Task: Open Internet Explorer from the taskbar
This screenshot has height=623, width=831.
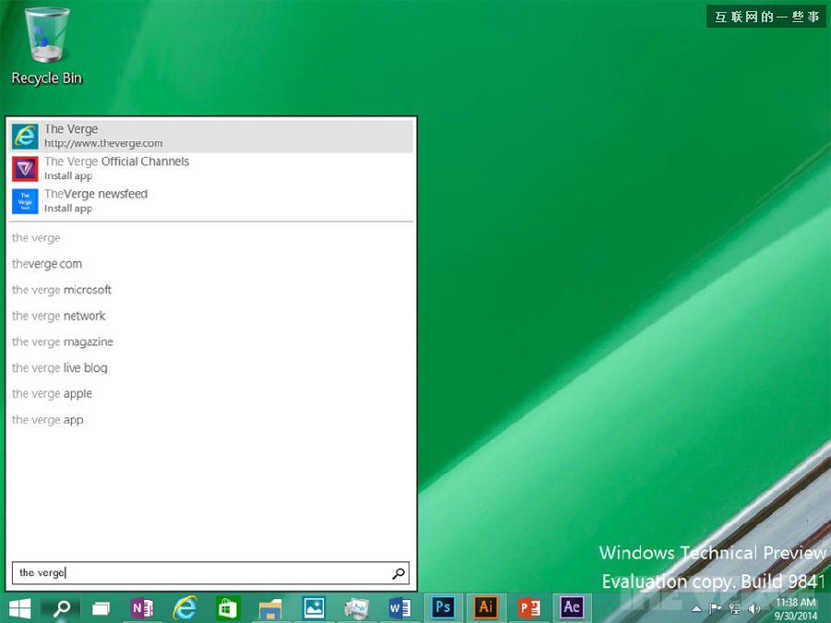Action: coord(185,607)
